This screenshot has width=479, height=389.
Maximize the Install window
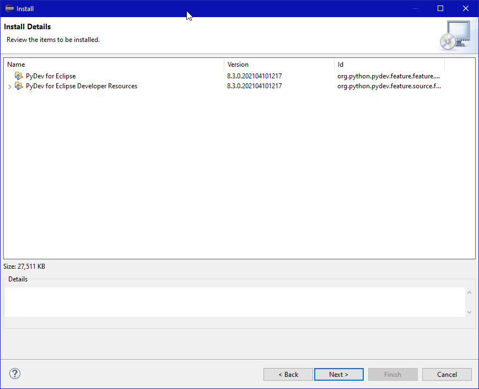click(x=440, y=8)
